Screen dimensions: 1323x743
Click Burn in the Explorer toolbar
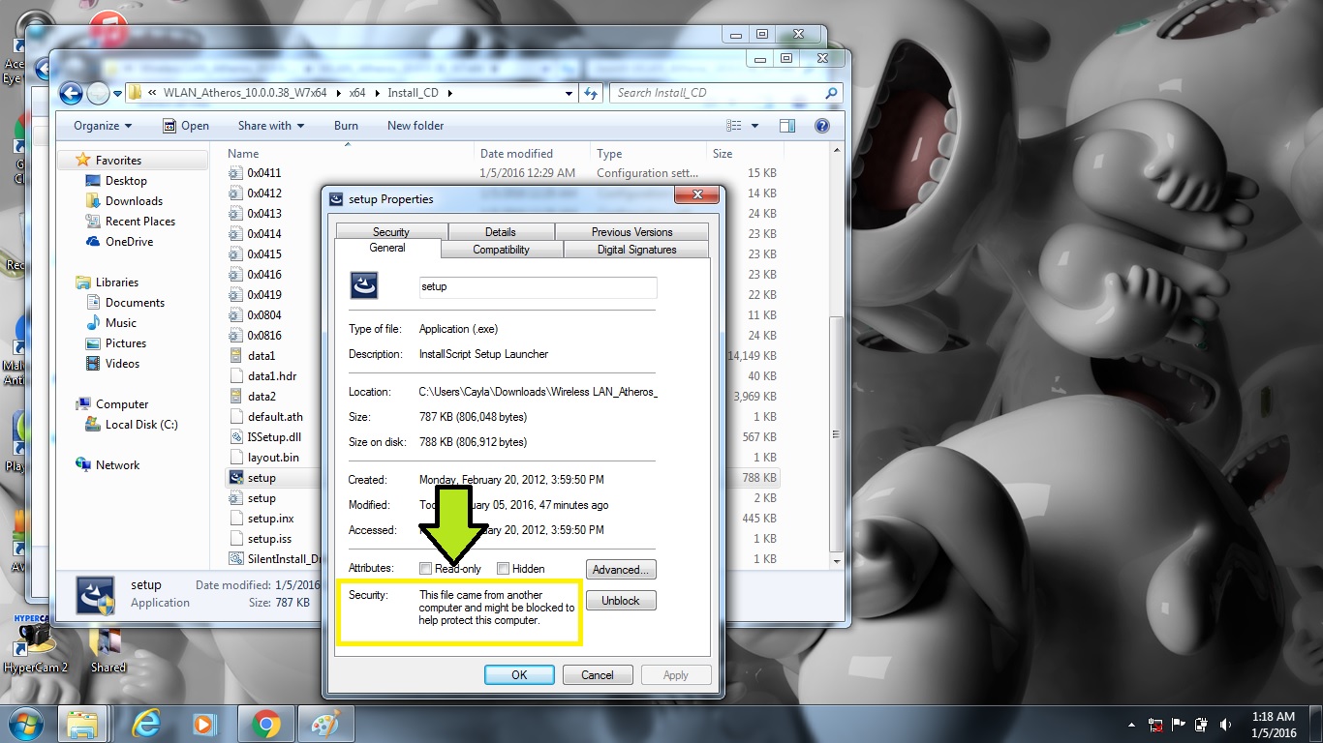click(x=346, y=126)
